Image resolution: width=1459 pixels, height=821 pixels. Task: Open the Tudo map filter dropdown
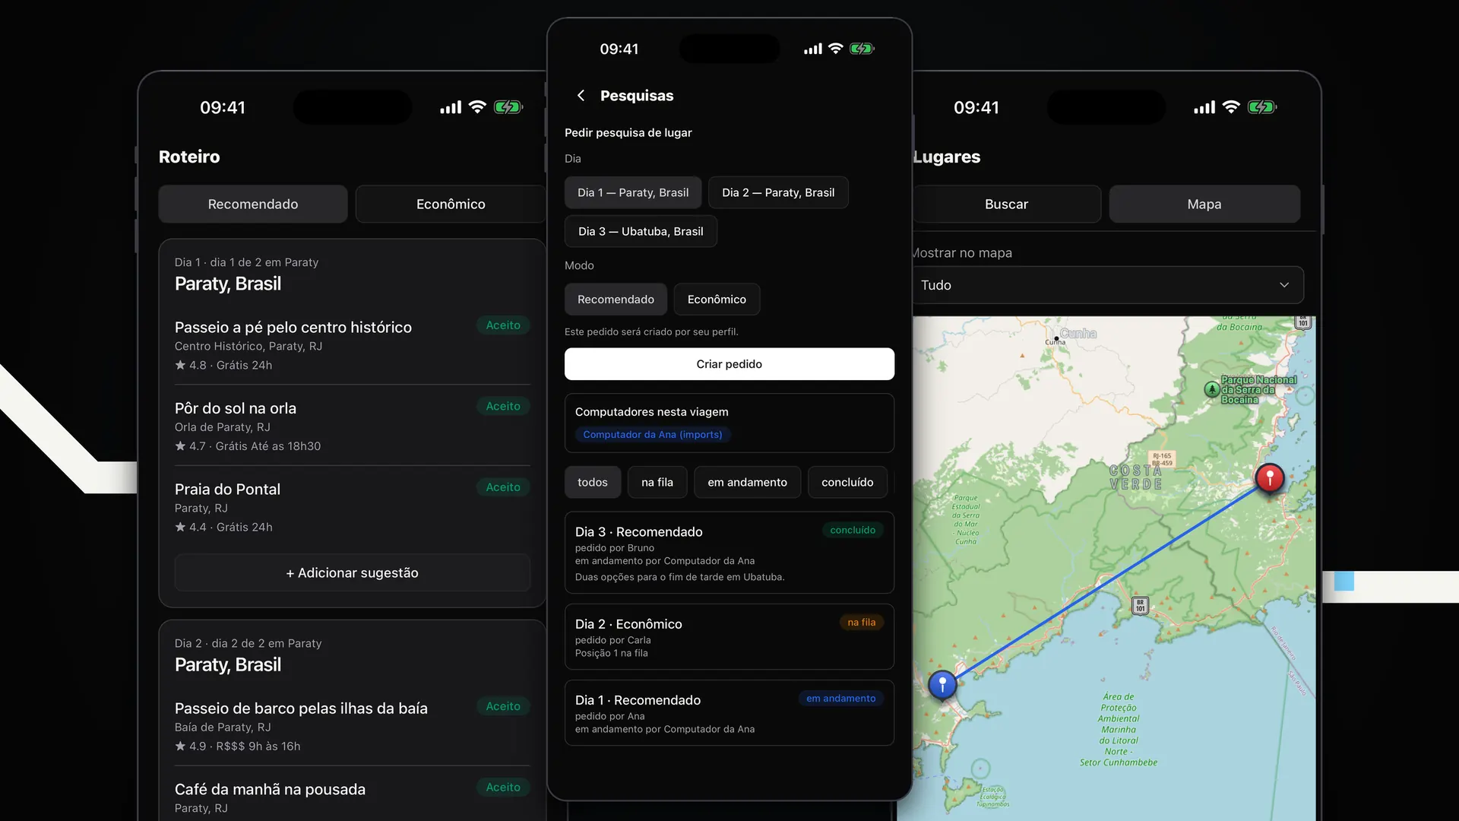1107,285
